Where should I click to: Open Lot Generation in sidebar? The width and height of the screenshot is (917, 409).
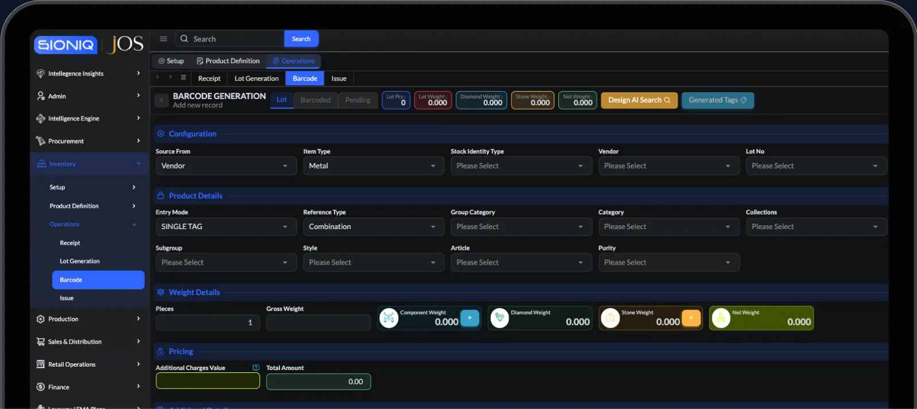coord(80,261)
